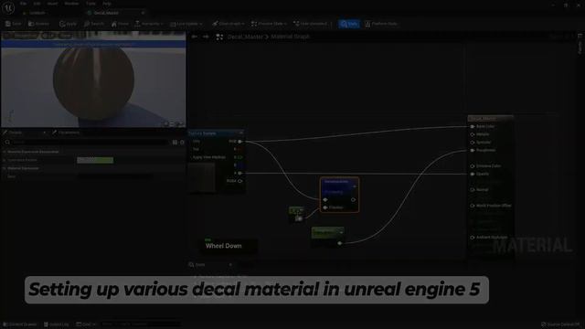This screenshot has height=329, width=585.
Task: Click the Desaturation node output pin
Action: pos(353,199)
